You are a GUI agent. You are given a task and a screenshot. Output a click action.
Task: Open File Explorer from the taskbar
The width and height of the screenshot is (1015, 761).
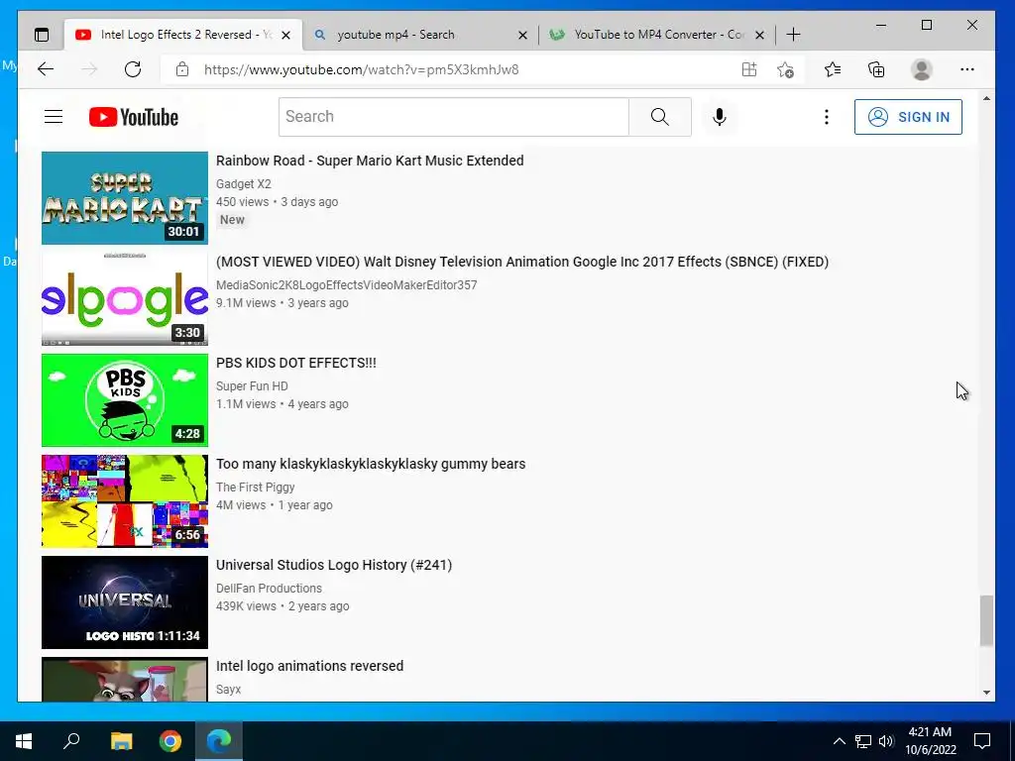pyautogui.click(x=121, y=741)
